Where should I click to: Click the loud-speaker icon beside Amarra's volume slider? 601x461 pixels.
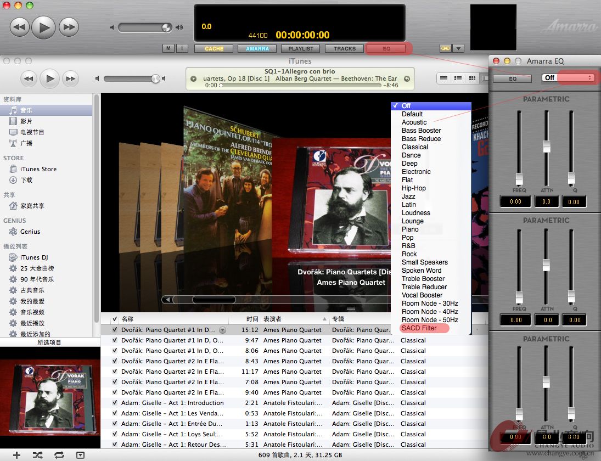(179, 27)
